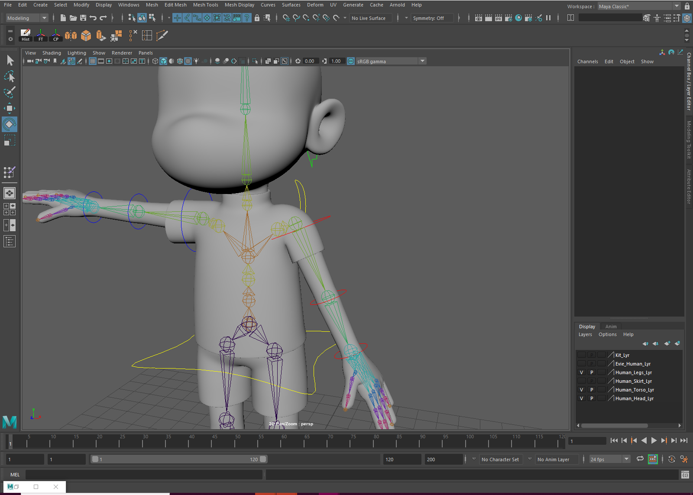This screenshot has height=495, width=693.
Task: Open the Arnold menu
Action: point(397,5)
